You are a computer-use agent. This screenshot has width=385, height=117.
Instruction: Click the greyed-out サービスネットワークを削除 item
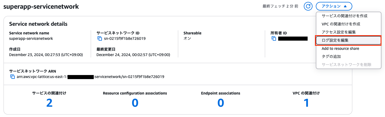346,65
